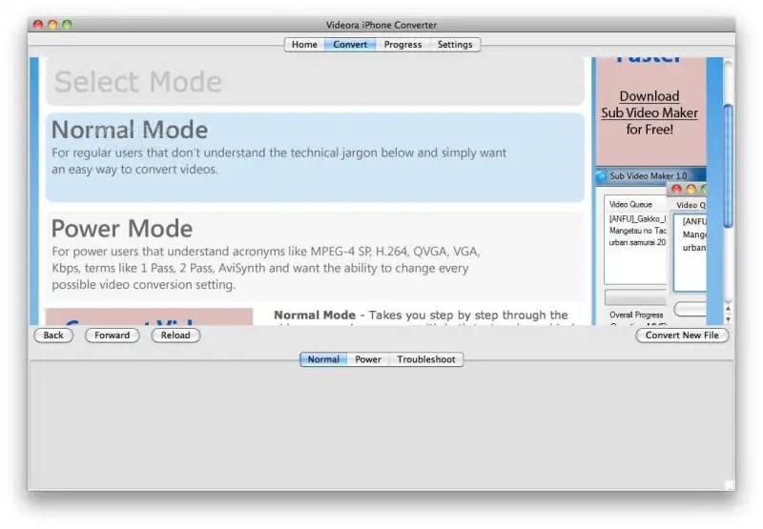
Task: Zoom the Videora window with green button
Action: tap(67, 25)
